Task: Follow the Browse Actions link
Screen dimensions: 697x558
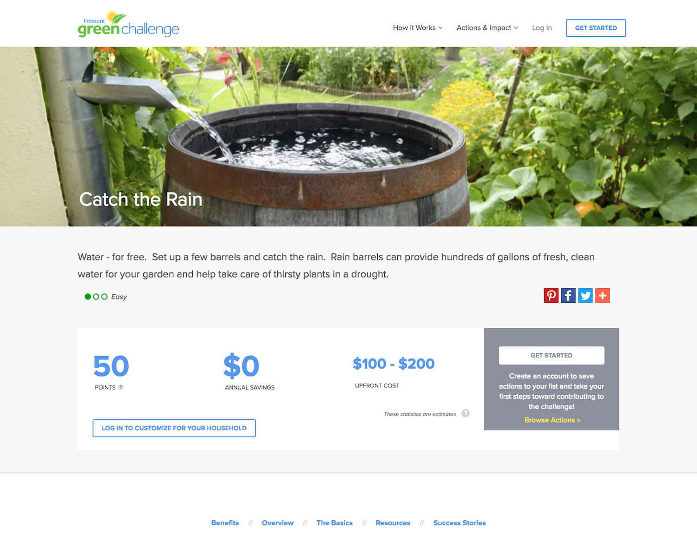Action: point(552,420)
